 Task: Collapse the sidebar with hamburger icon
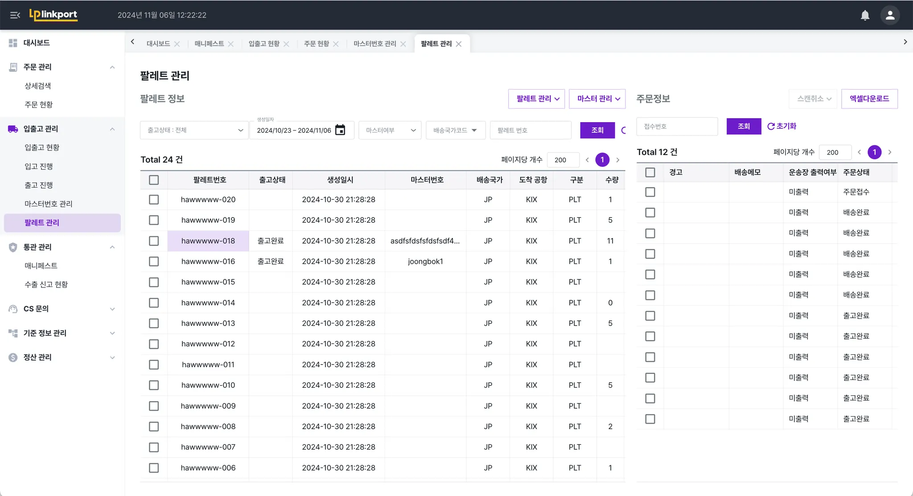click(x=15, y=15)
